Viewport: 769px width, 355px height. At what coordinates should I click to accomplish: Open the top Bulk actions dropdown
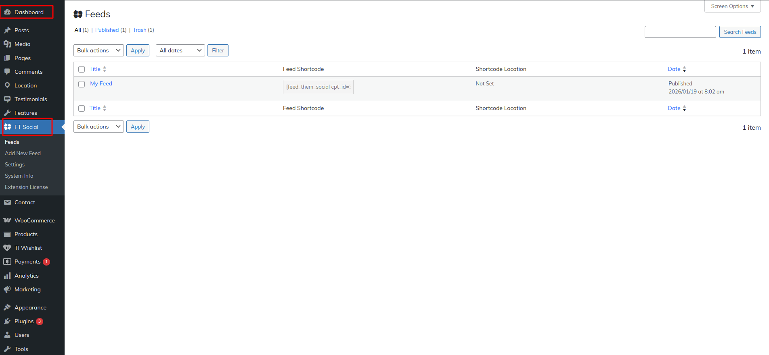(x=98, y=50)
